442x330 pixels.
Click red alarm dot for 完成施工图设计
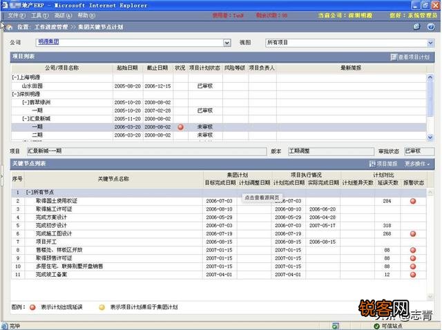click(413, 233)
